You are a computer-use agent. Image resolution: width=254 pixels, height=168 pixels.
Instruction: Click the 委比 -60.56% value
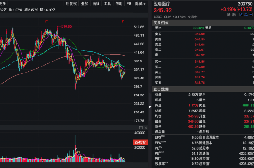[198, 28]
